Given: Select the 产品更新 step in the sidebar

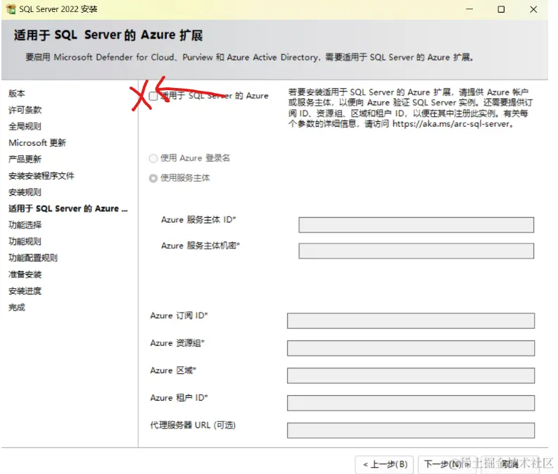Looking at the screenshot, I should coord(25,159).
